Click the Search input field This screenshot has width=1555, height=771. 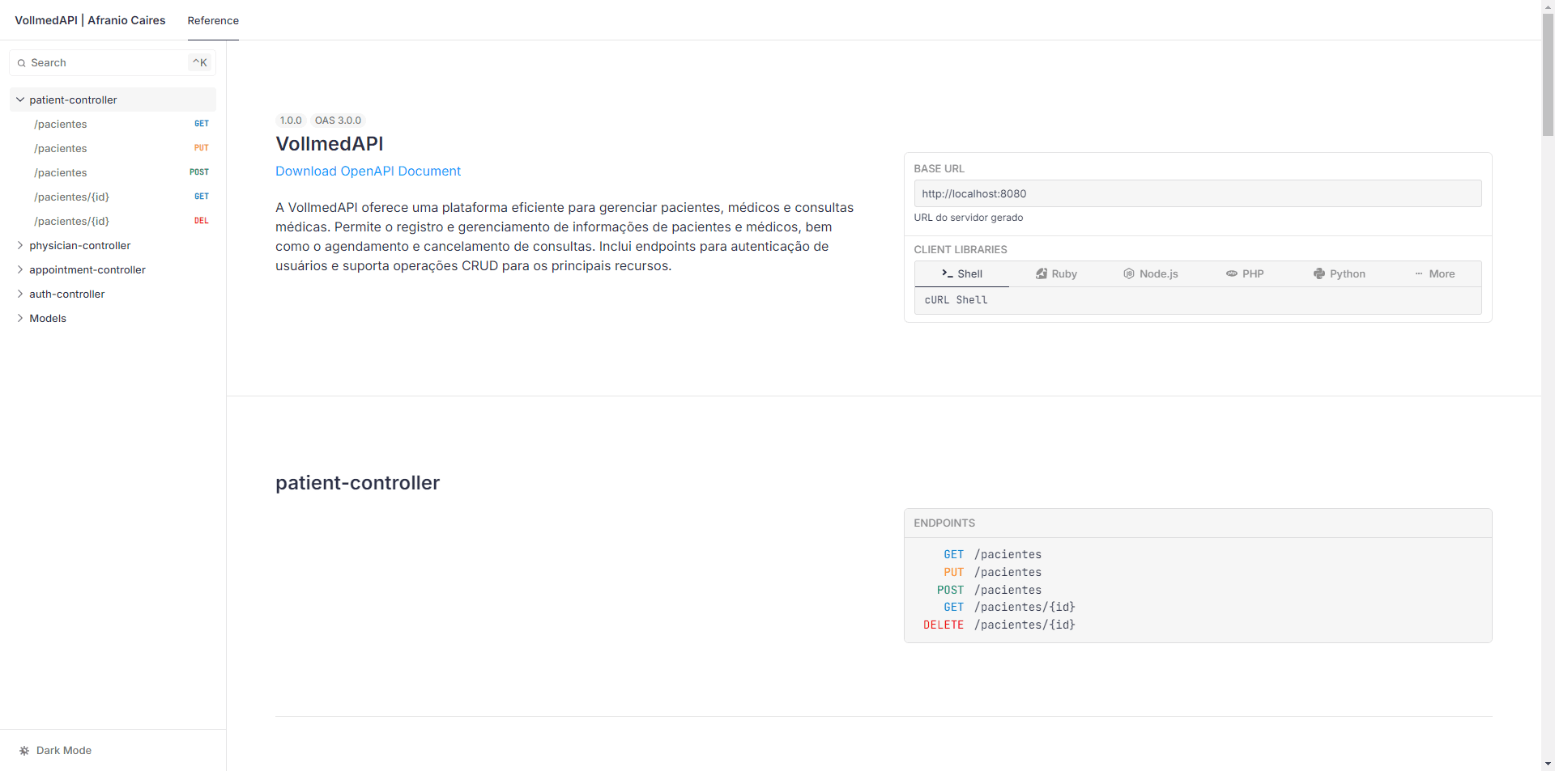[105, 63]
